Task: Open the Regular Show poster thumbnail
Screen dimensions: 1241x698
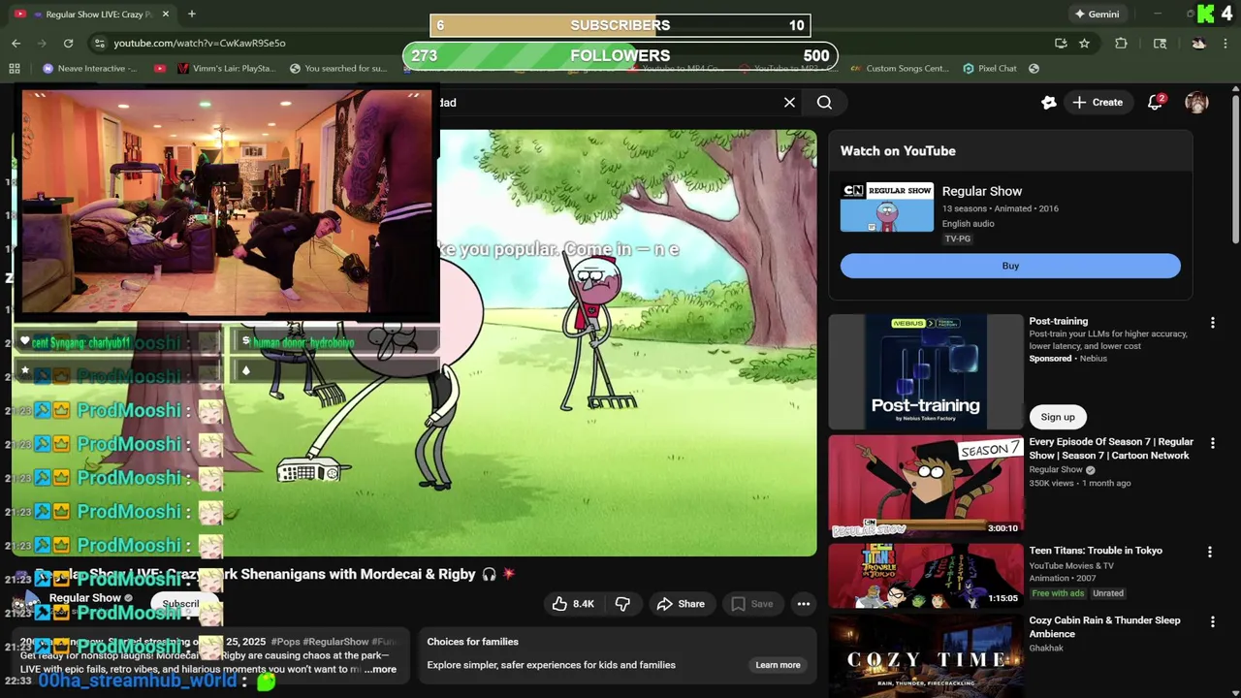Action: pyautogui.click(x=887, y=207)
